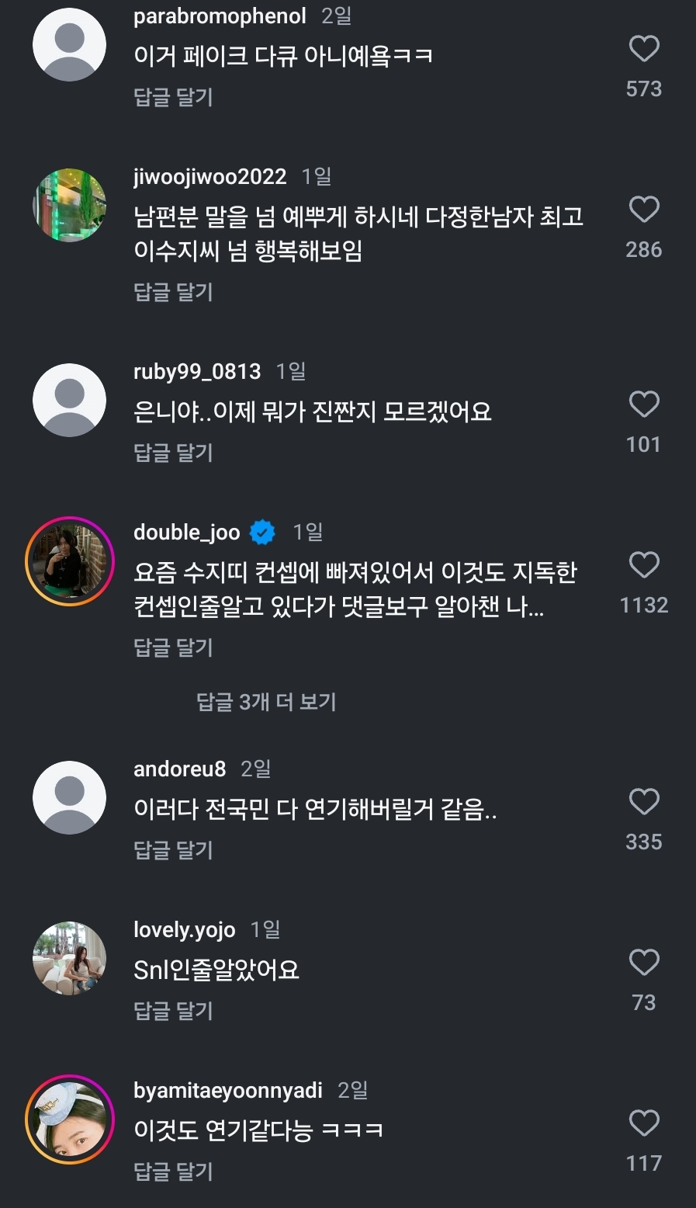Open double_joo's profile picture story
The height and width of the screenshot is (1208, 696).
69,561
